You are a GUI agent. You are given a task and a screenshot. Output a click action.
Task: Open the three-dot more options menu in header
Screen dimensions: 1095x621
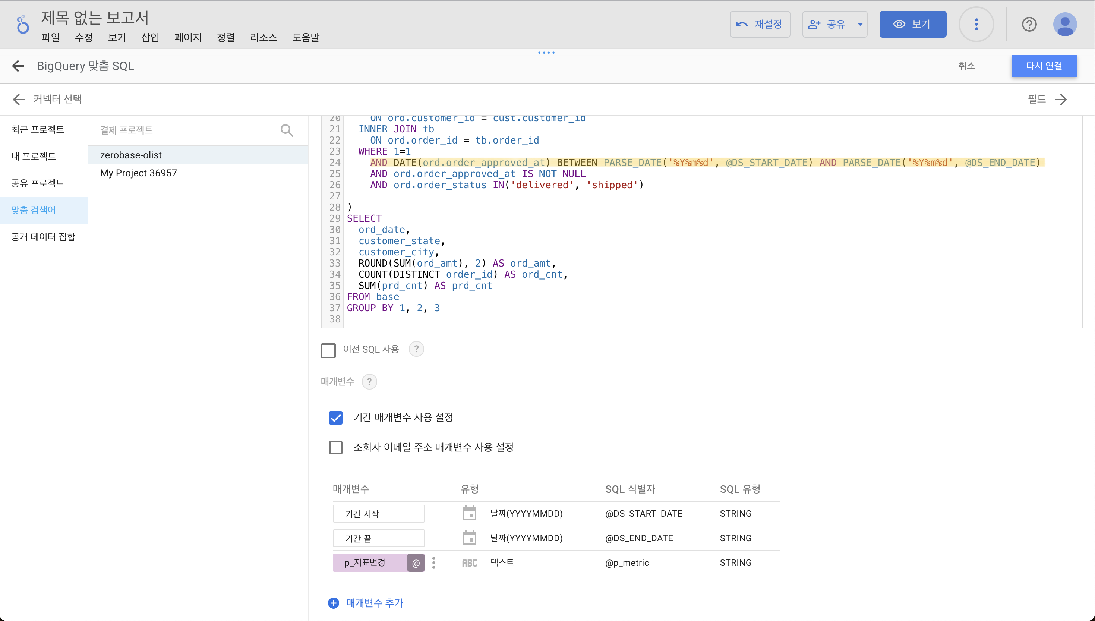(976, 24)
